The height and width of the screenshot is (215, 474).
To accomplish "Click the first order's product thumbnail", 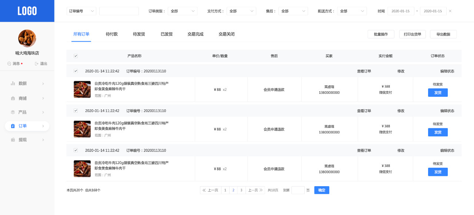I will (x=82, y=89).
